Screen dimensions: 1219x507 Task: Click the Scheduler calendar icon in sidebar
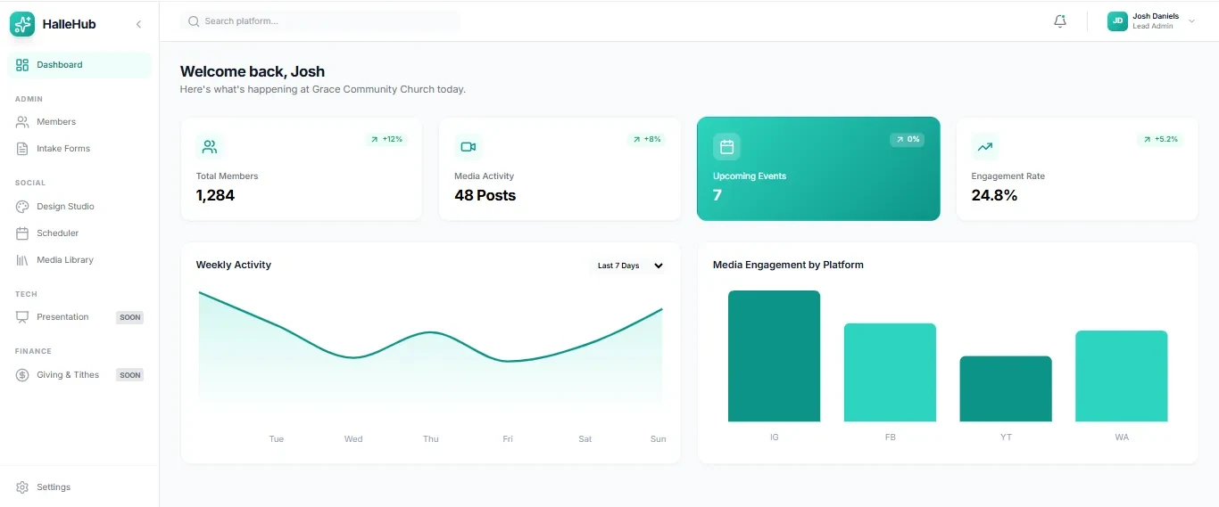(22, 233)
